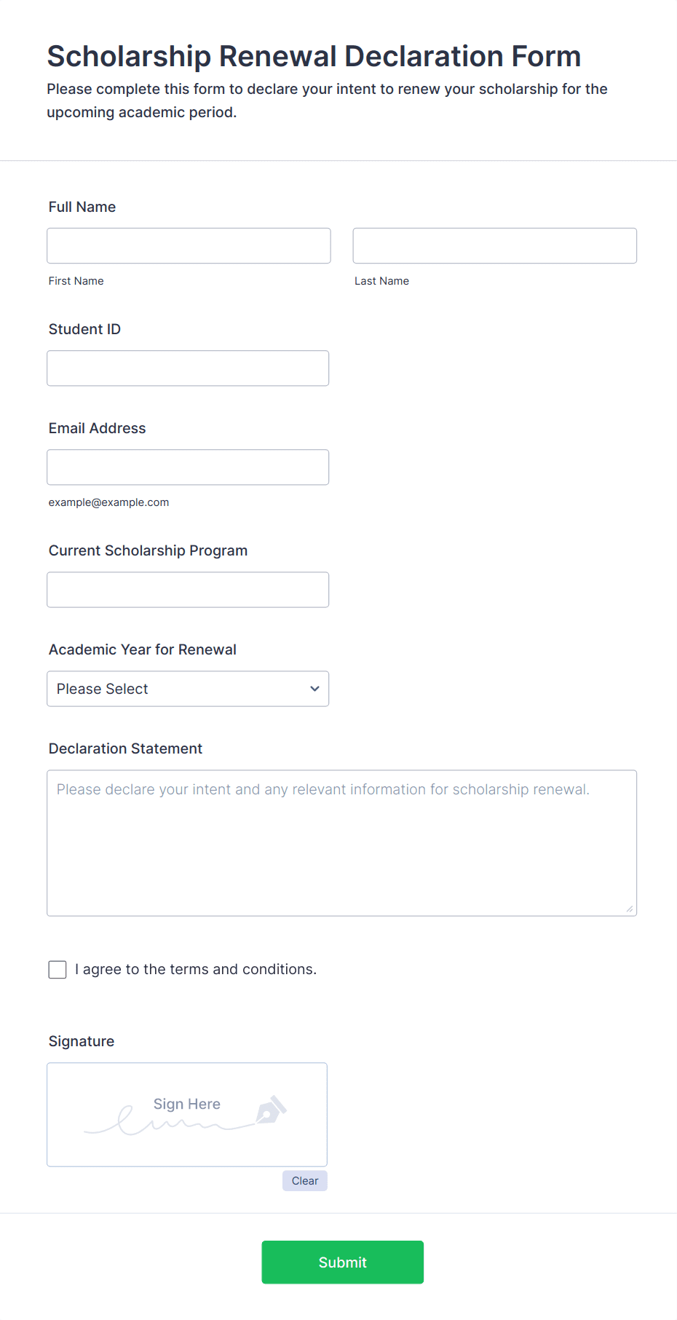
Task: Focus the Current Scholarship Program field
Action: pos(188,590)
